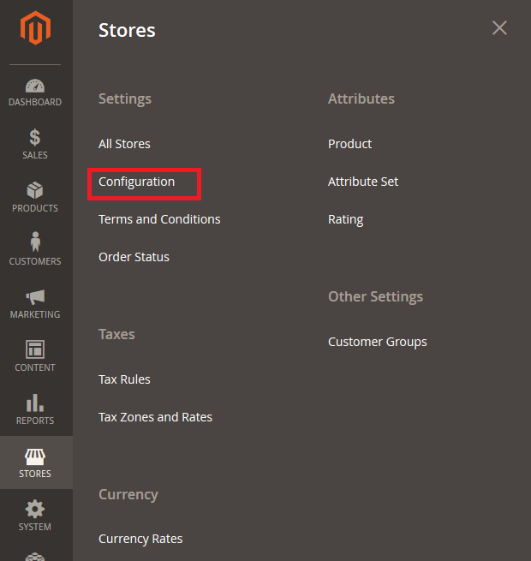This screenshot has width=531, height=561.
Task: Open the Sales dollar icon
Action: coord(35,137)
